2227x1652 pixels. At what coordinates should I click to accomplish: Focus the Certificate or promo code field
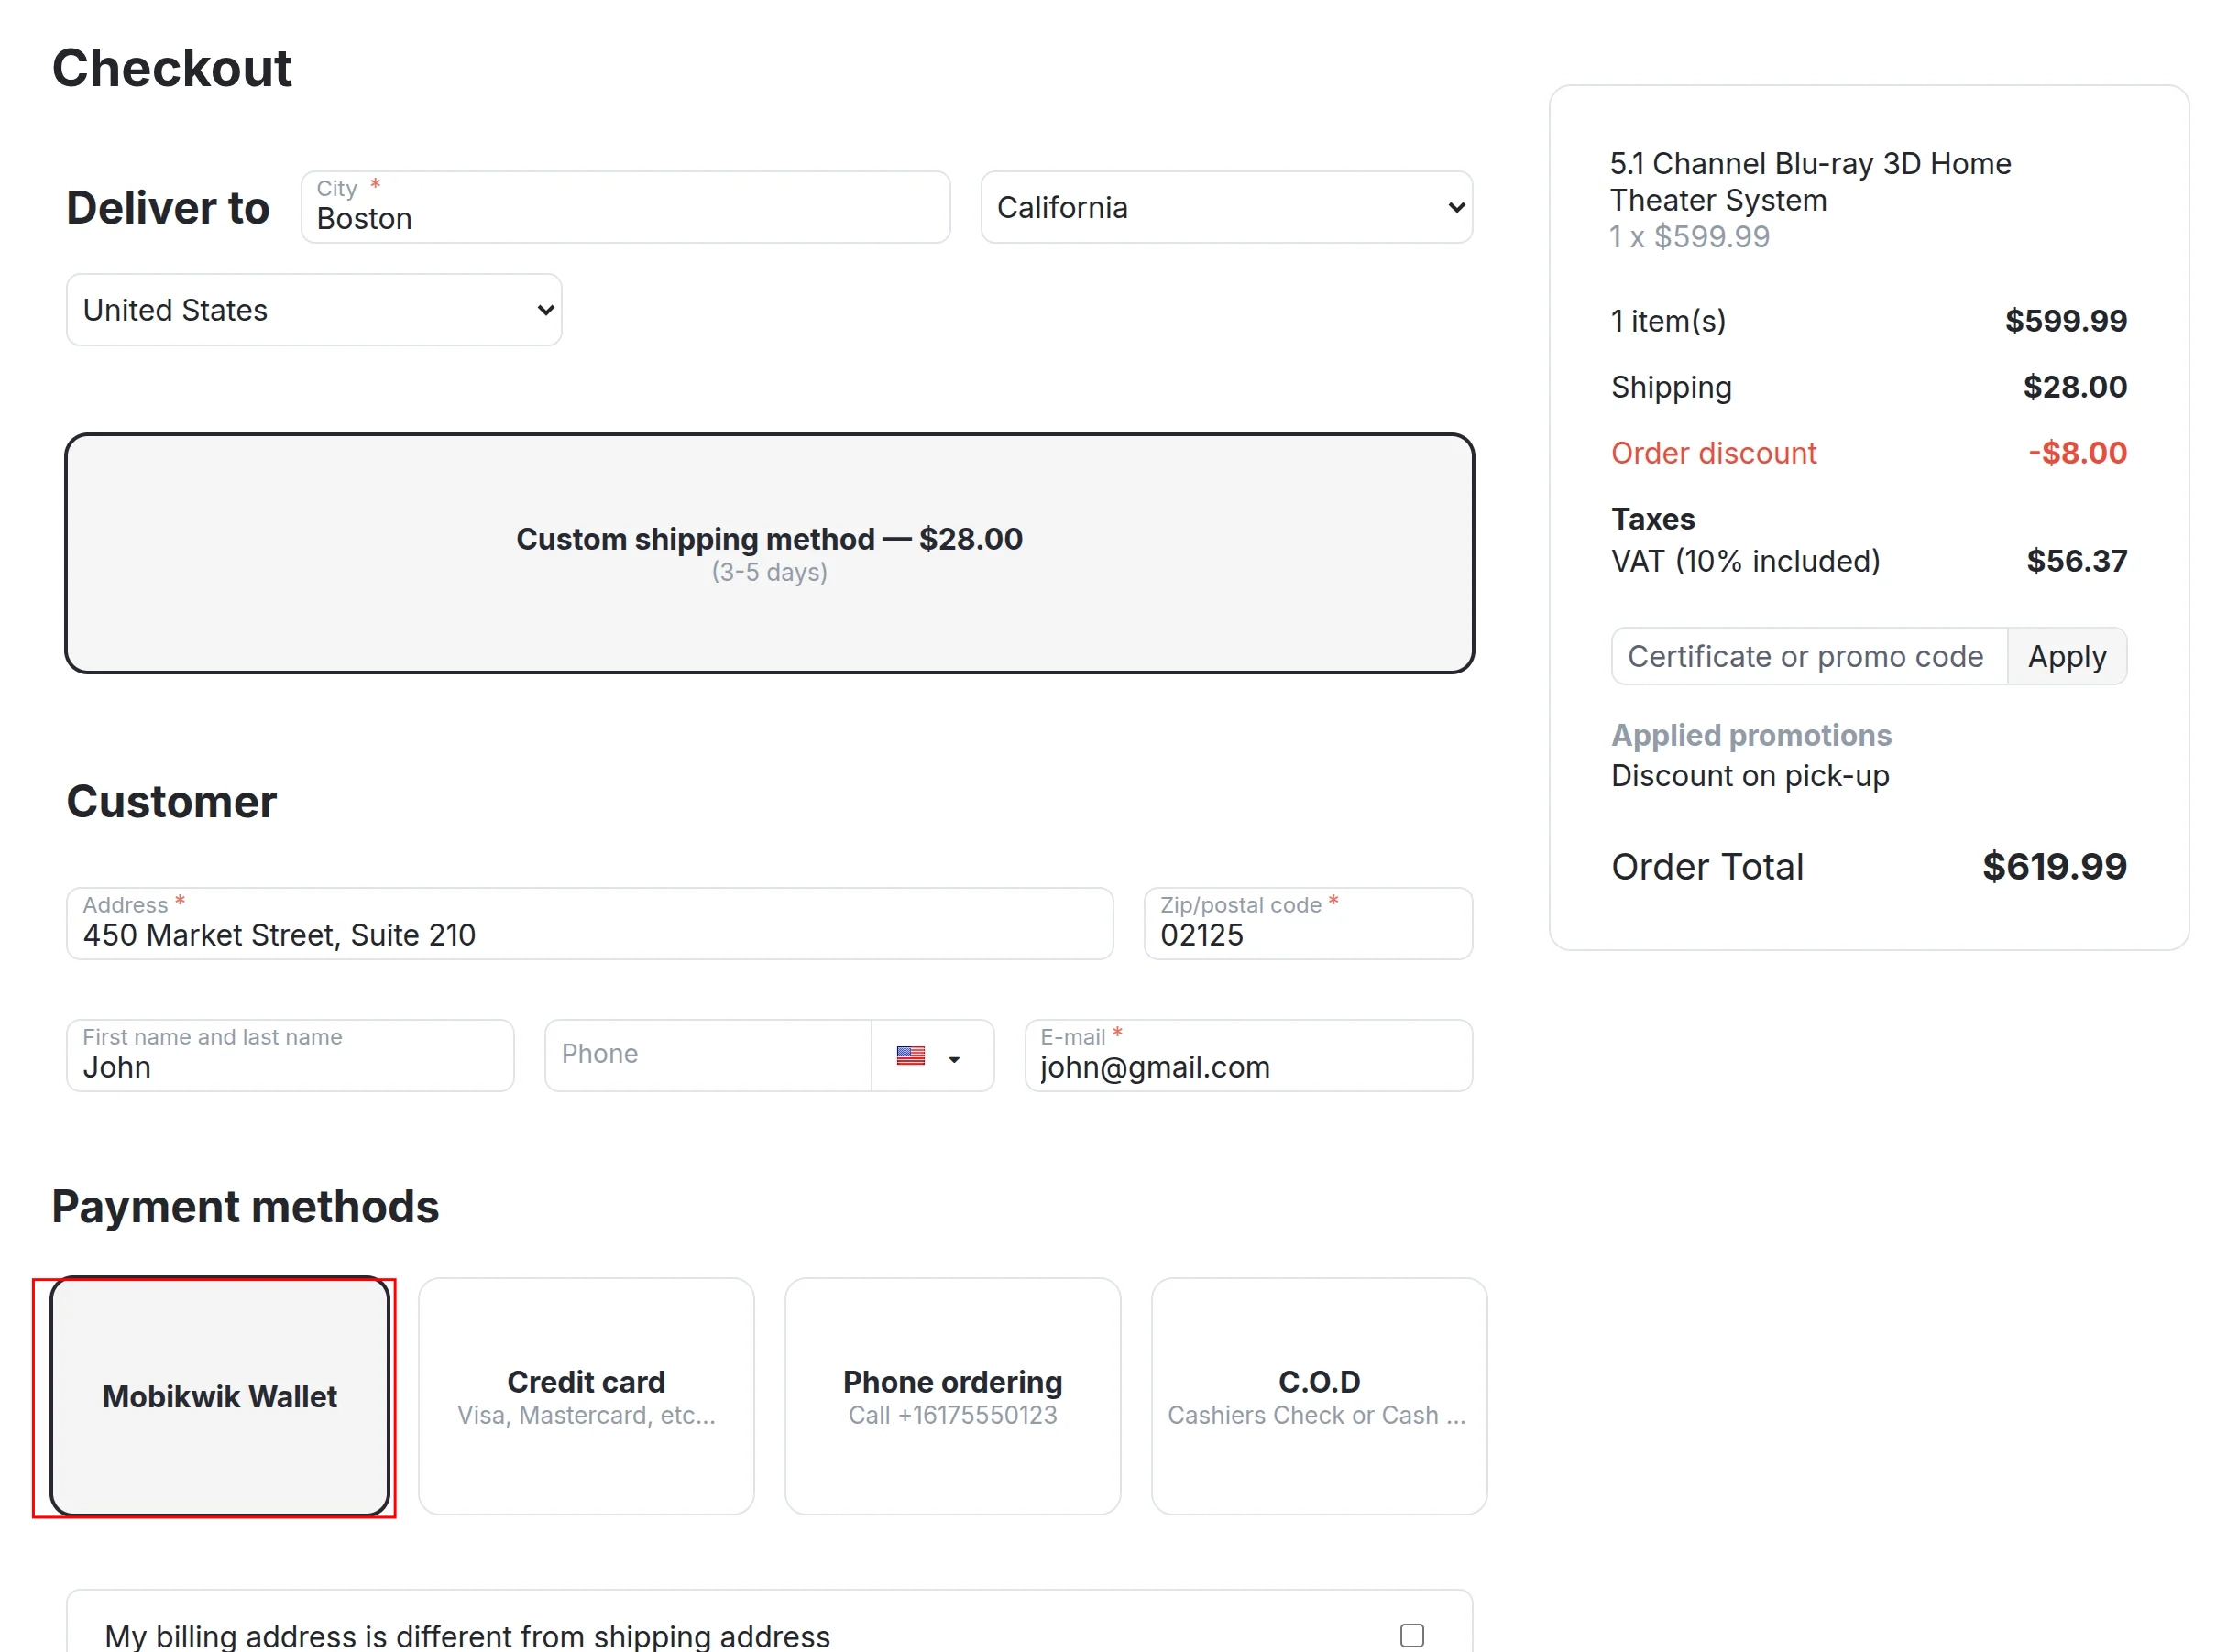1809,656
